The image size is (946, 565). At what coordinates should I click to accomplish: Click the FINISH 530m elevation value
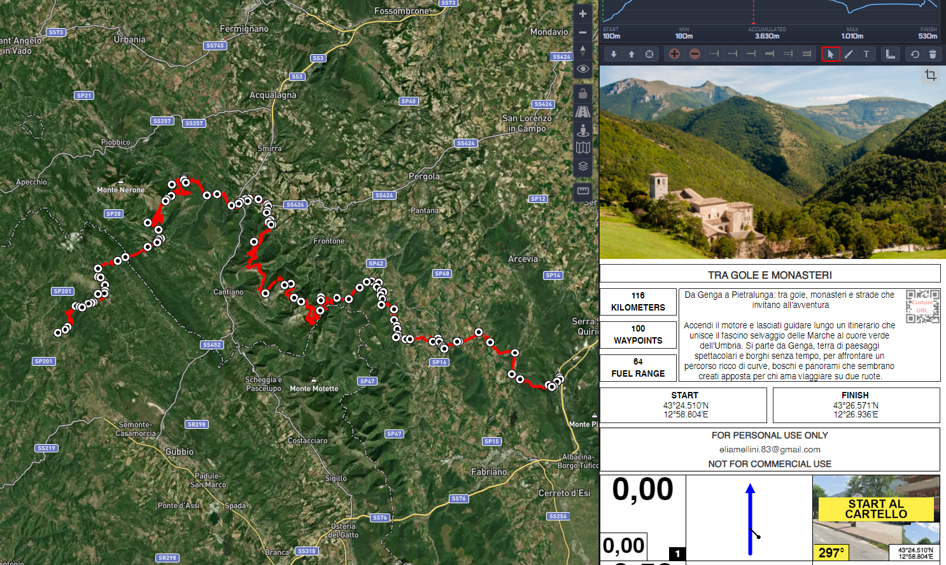point(928,36)
